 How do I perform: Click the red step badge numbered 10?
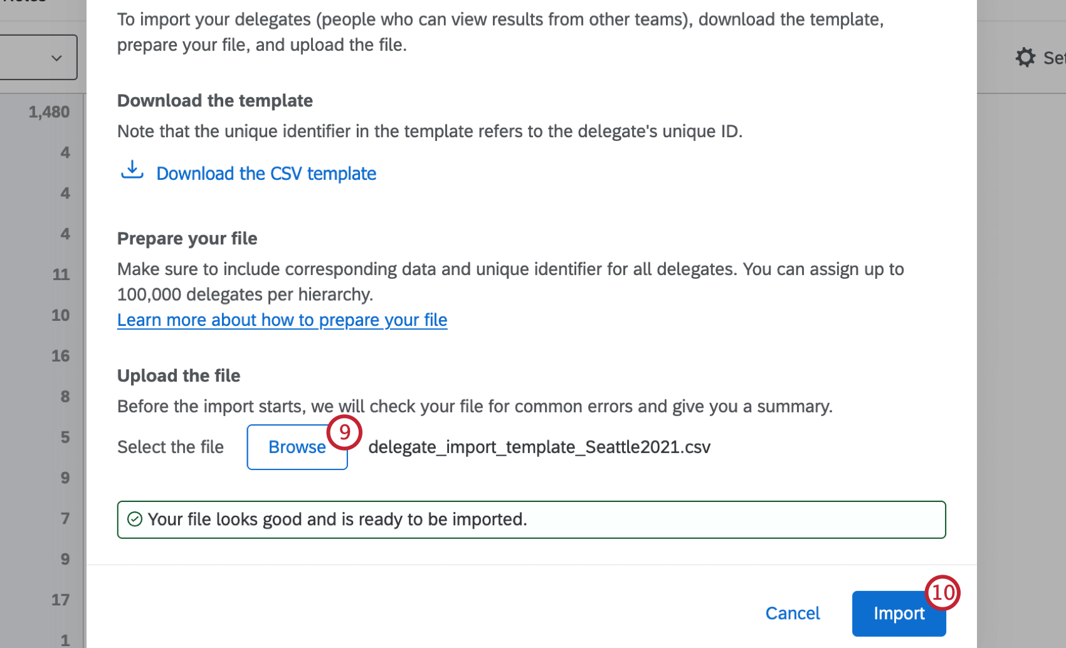coord(942,593)
